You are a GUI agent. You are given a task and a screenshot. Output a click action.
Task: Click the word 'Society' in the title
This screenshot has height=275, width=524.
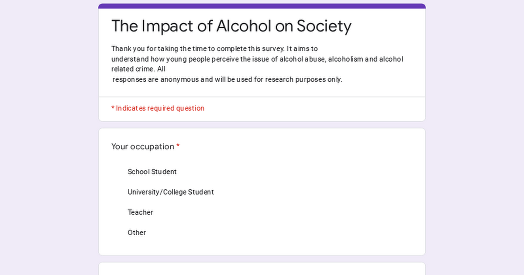[324, 26]
